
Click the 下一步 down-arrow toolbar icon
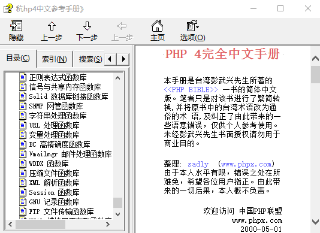(x=87, y=26)
